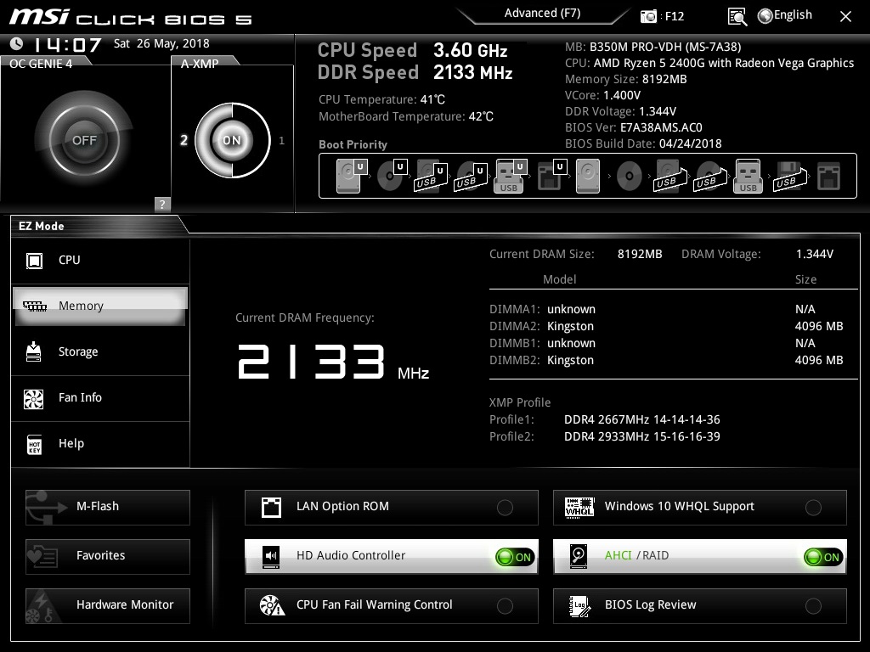
Task: Toggle the OC Genie 4 OFF knob
Action: [x=84, y=140]
